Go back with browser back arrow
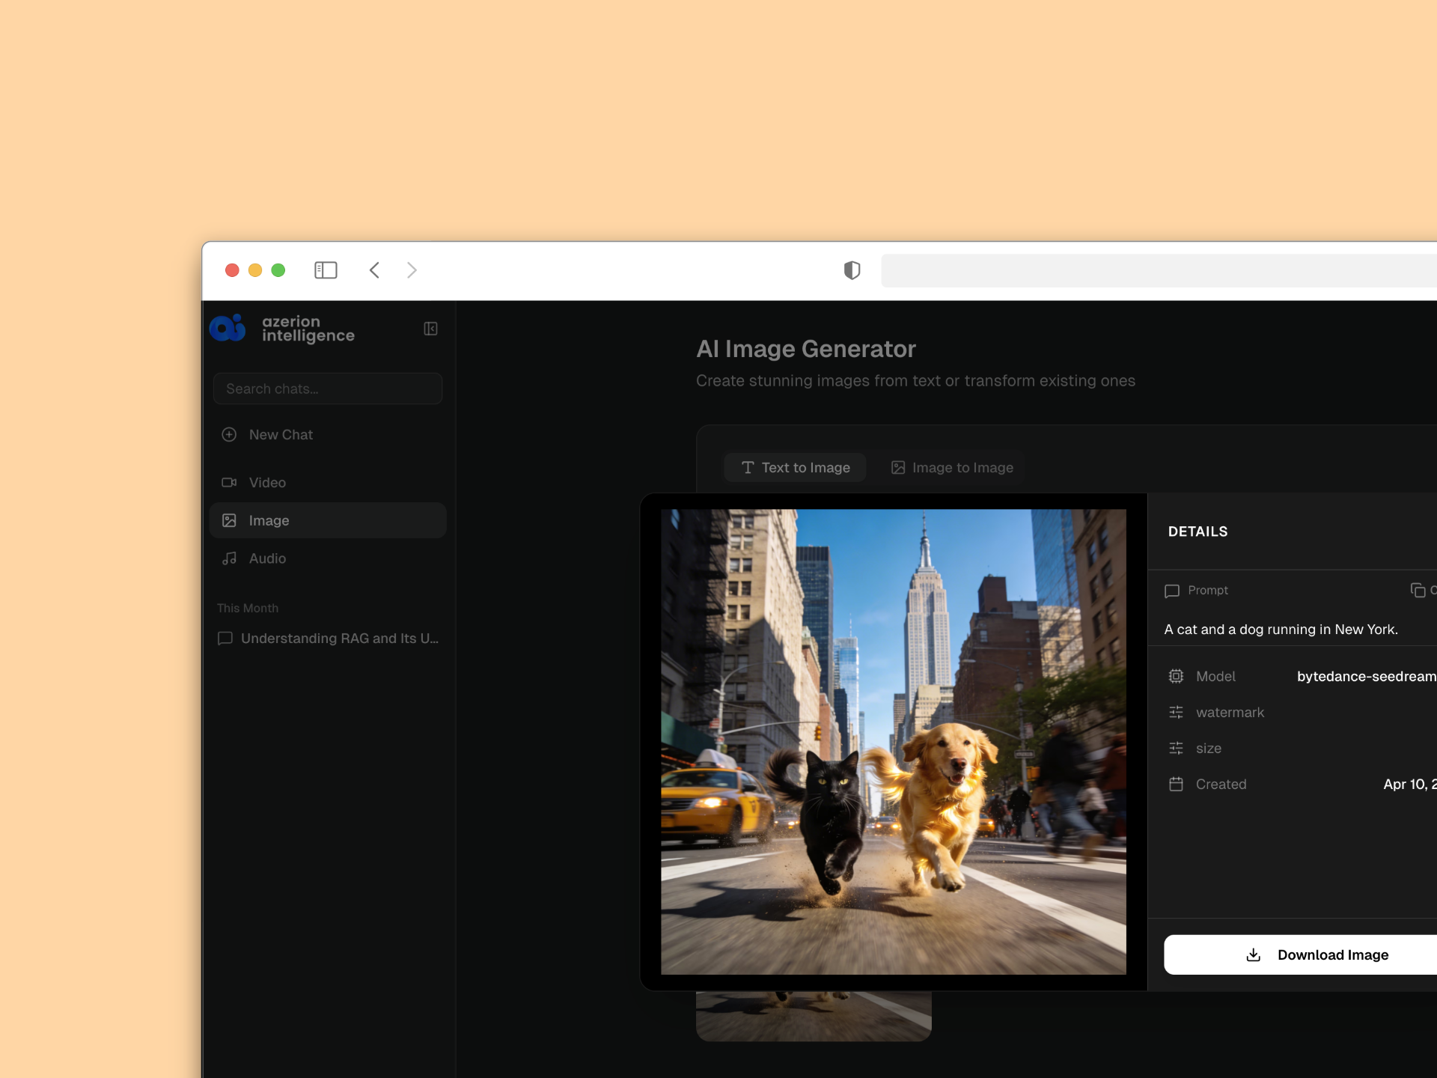 coord(375,270)
